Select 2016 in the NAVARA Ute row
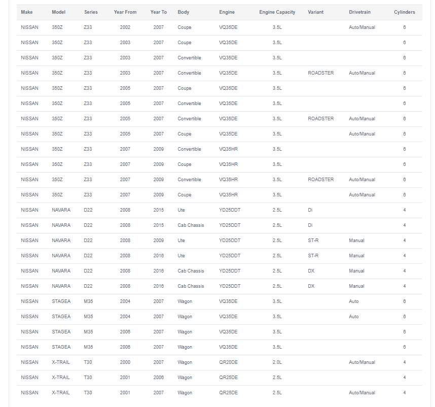Viewport: 435px width, 407px height. [158, 256]
